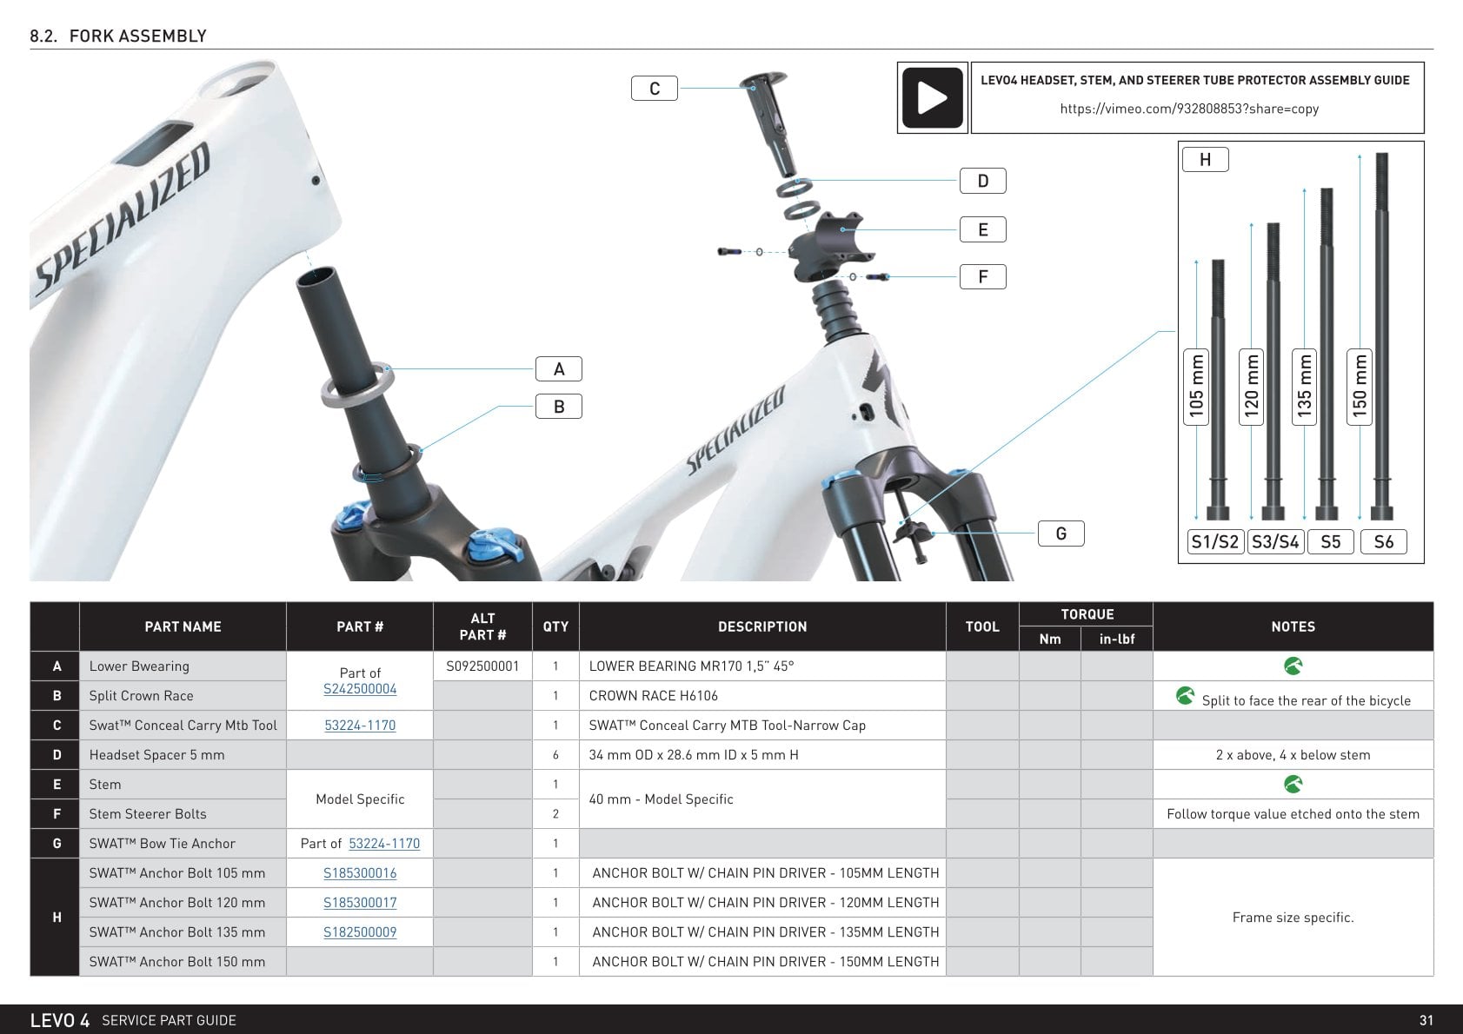Viewport: 1463px width, 1034px height.
Task: Click the 40 mm - Model Specific description
Action: (x=661, y=799)
